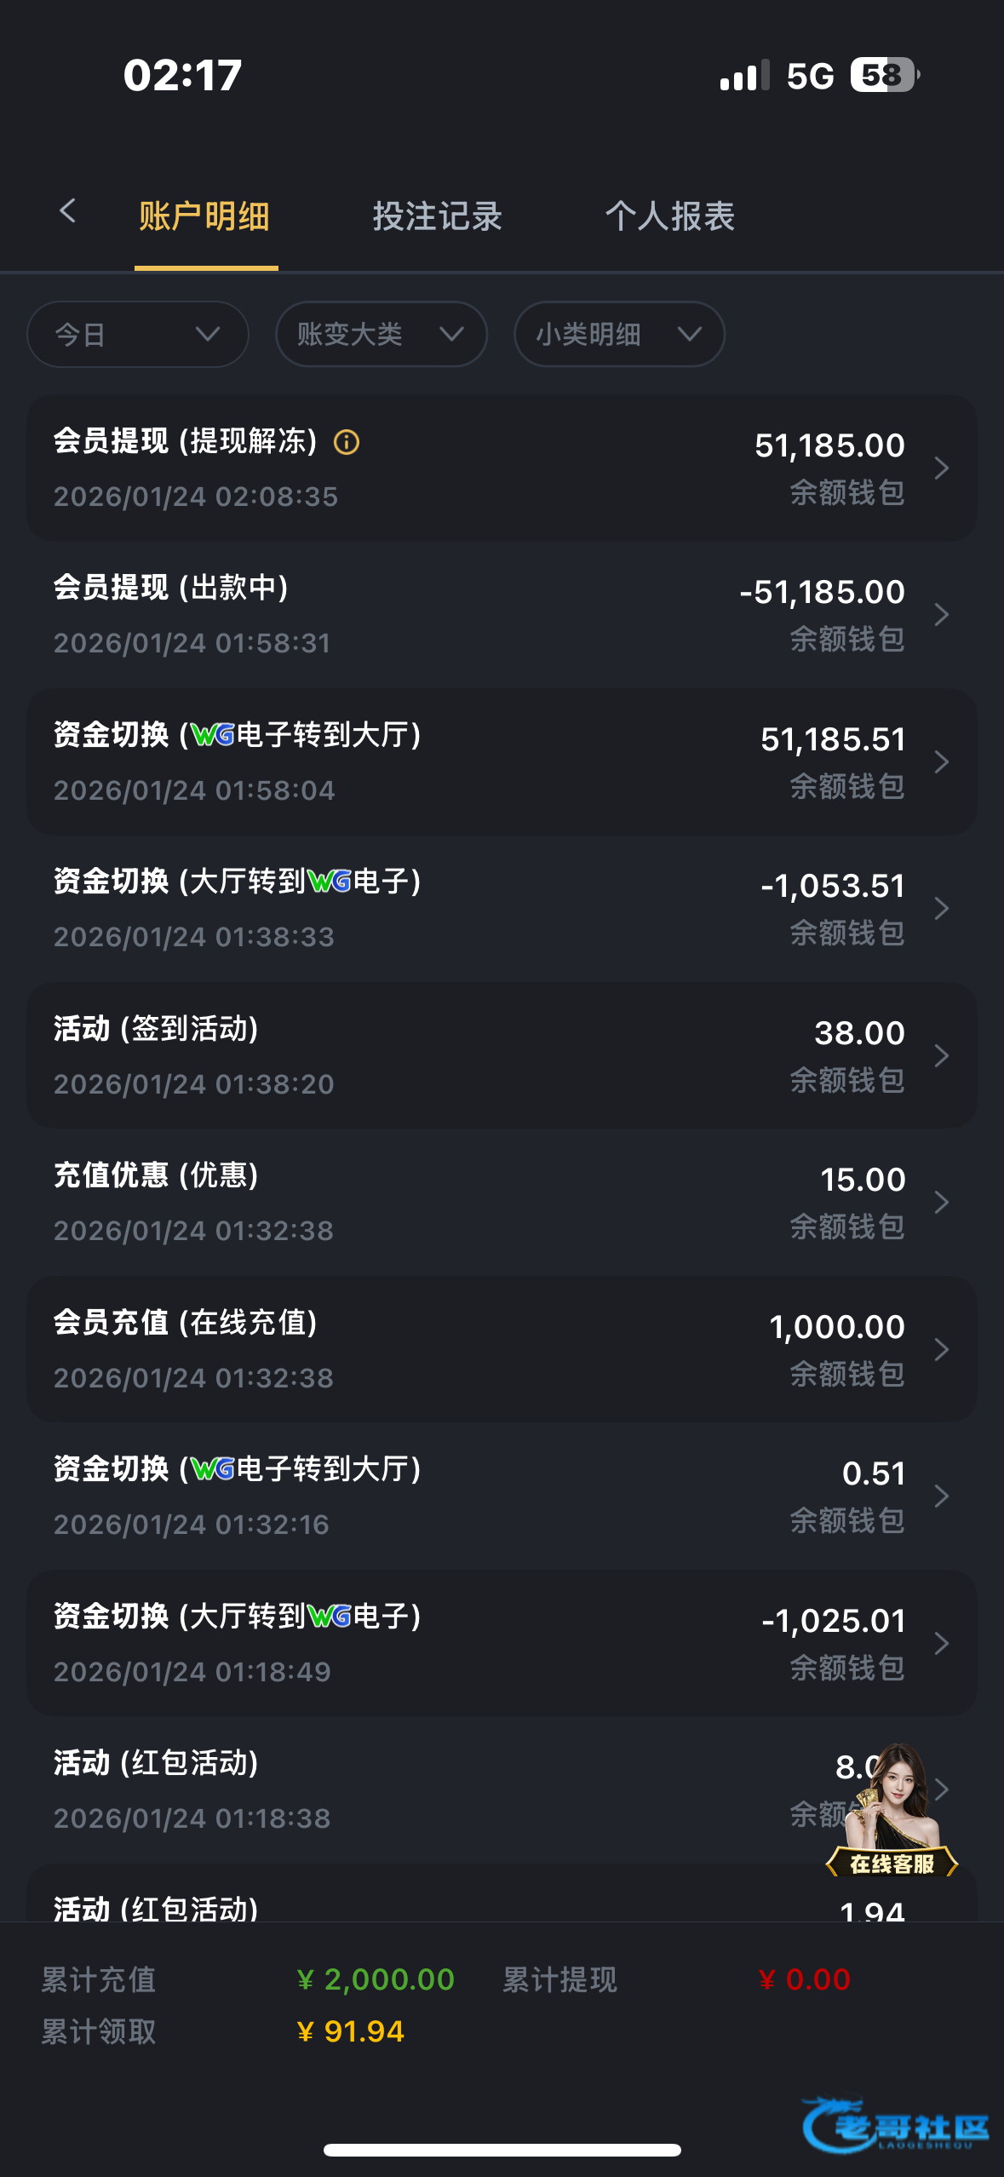This screenshot has height=2177, width=1004.
Task: Switch to the 个人报表 tab
Action: (x=670, y=216)
